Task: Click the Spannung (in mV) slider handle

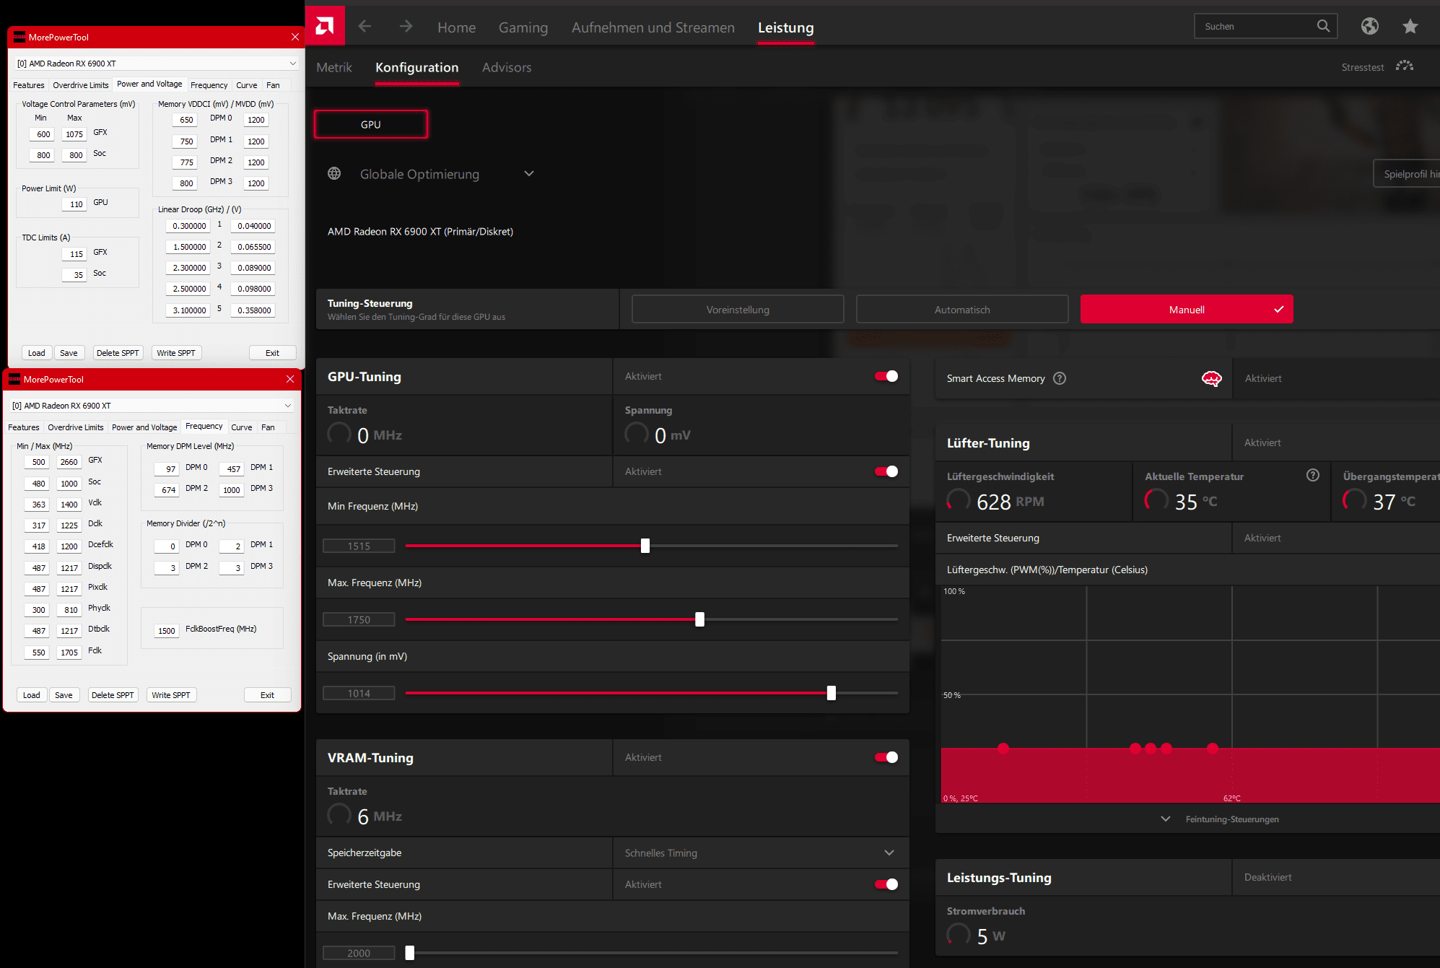Action: click(x=832, y=693)
